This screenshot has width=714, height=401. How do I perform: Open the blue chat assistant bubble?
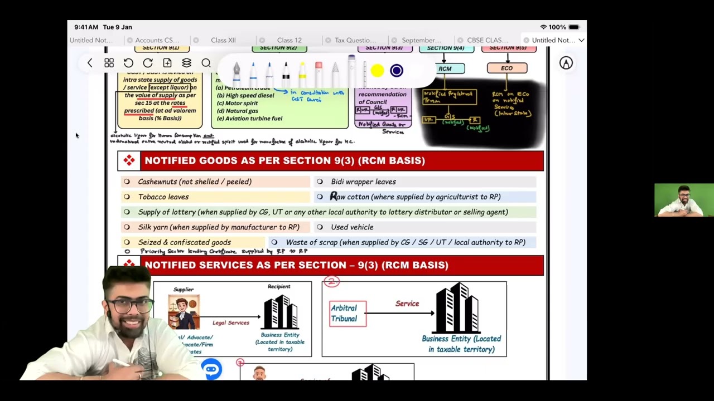point(211,369)
